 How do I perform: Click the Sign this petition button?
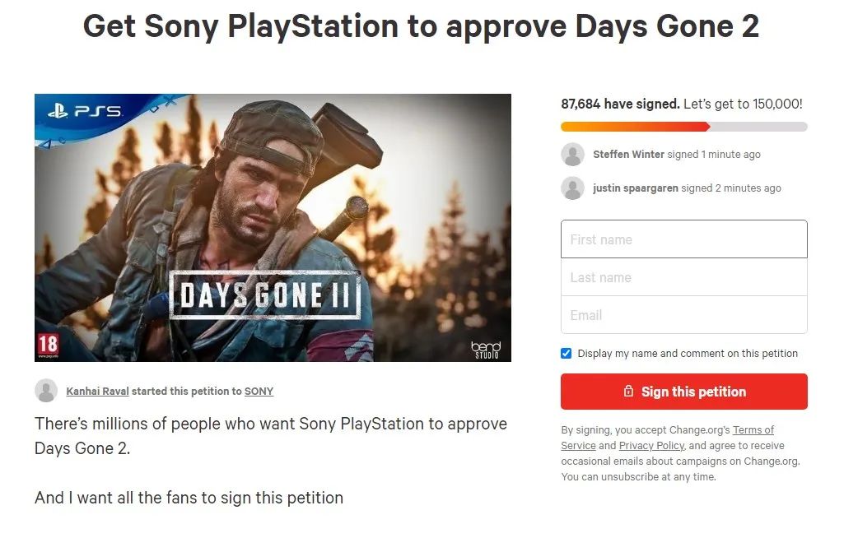pyautogui.click(x=683, y=392)
